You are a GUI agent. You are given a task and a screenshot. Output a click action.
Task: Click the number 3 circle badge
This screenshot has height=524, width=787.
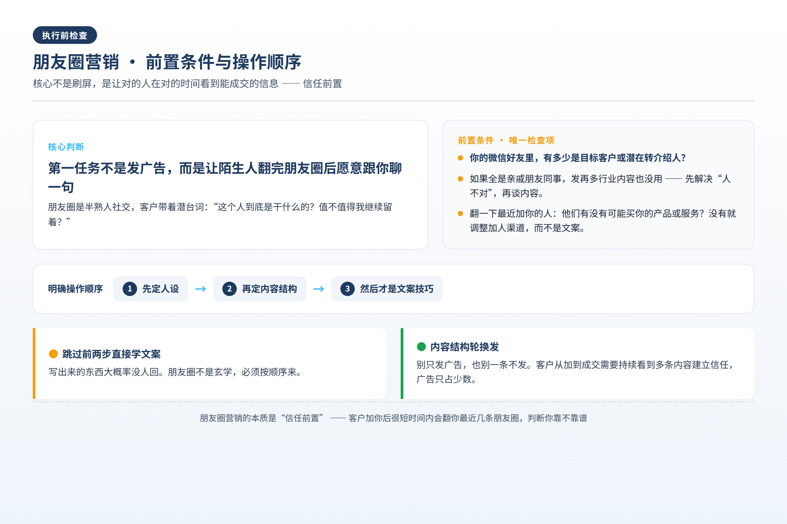pos(348,289)
